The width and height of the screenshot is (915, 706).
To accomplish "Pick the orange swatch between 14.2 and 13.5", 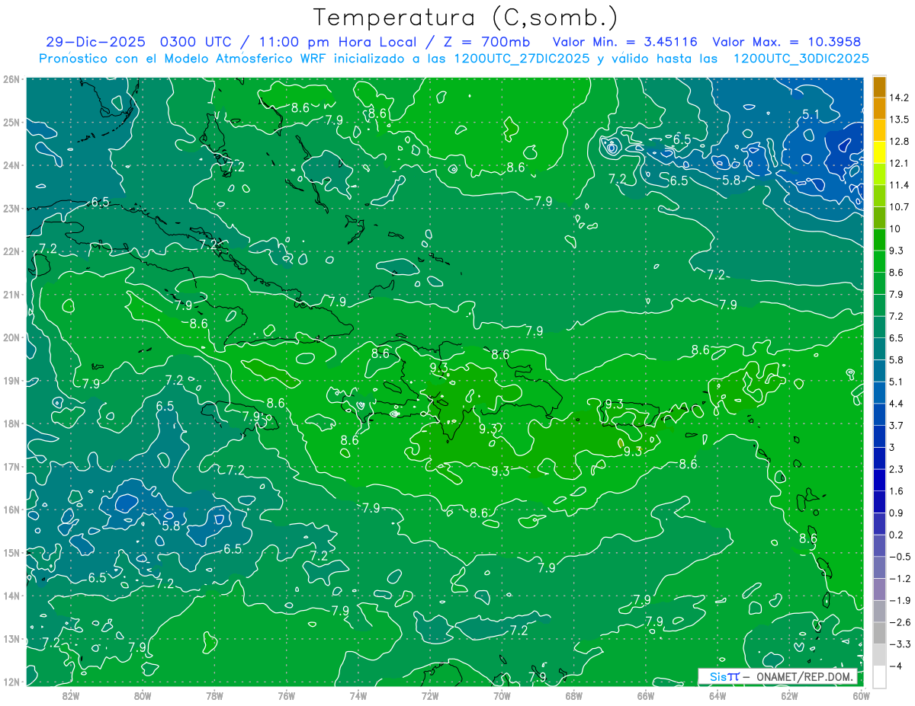I will (x=879, y=109).
